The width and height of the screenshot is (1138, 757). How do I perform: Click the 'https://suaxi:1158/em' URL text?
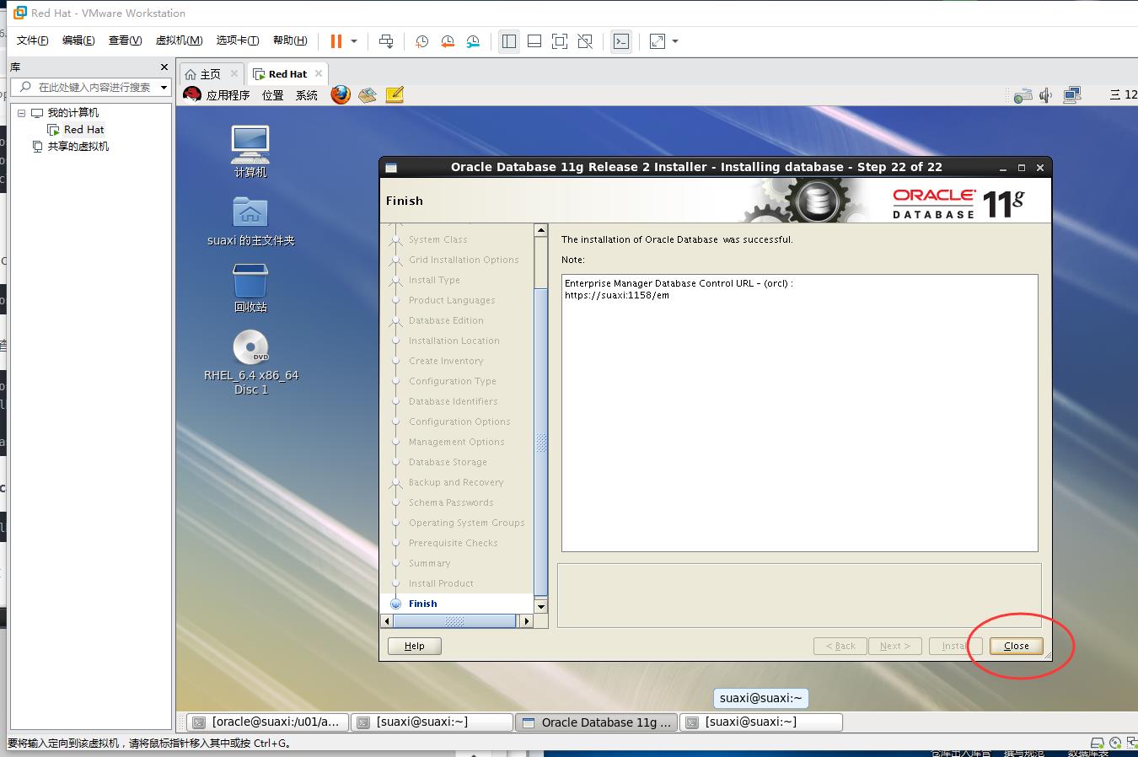click(x=617, y=296)
